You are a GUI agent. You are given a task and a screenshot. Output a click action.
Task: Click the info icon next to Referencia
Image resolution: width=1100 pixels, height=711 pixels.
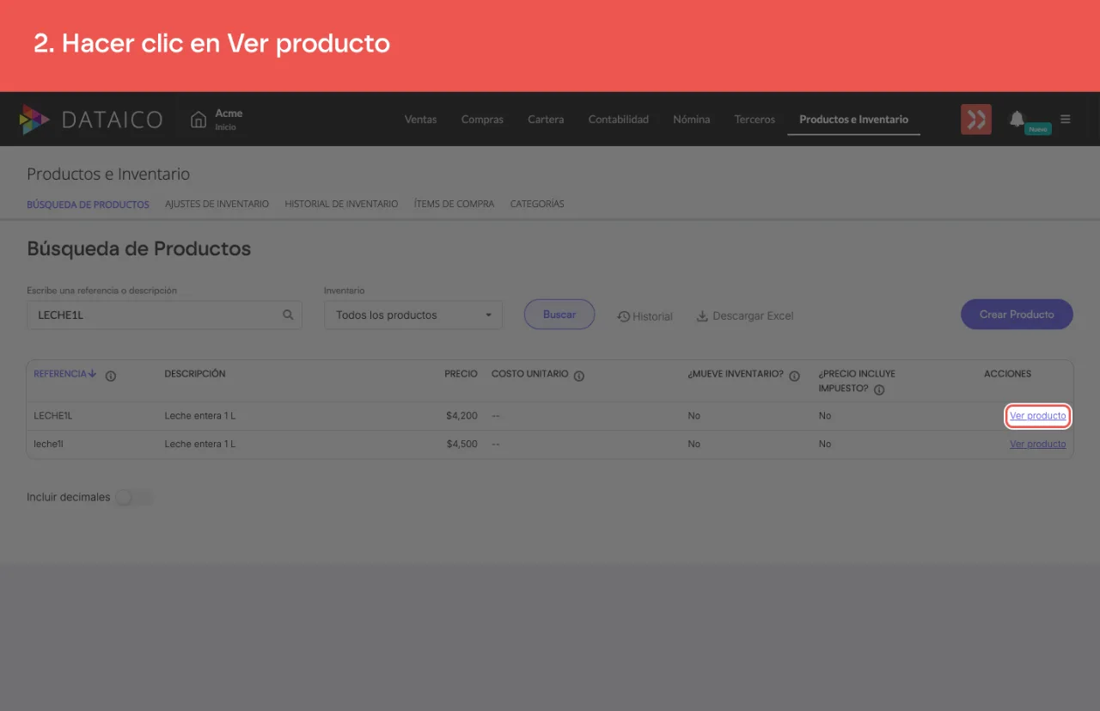coord(111,376)
